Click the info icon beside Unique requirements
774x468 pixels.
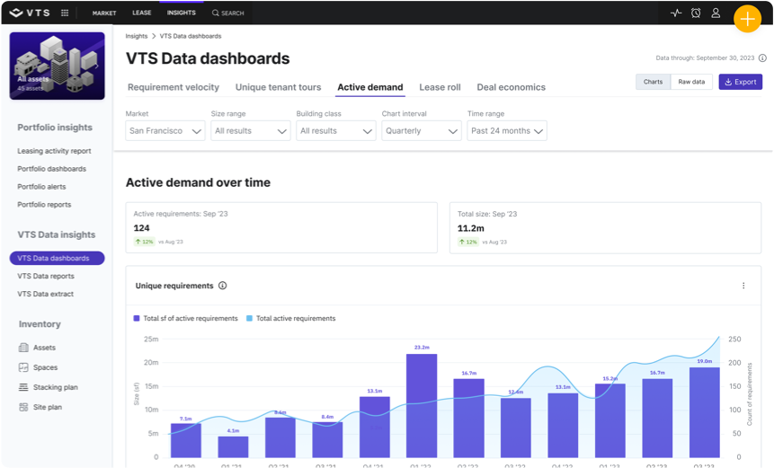click(x=222, y=286)
